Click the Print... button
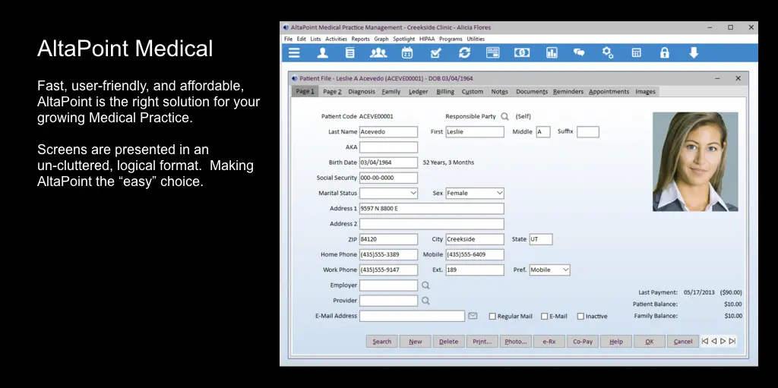The height and width of the screenshot is (388, 778). click(482, 342)
